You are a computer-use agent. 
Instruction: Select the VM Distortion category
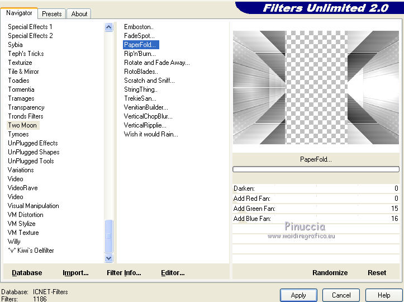pyautogui.click(x=26, y=215)
